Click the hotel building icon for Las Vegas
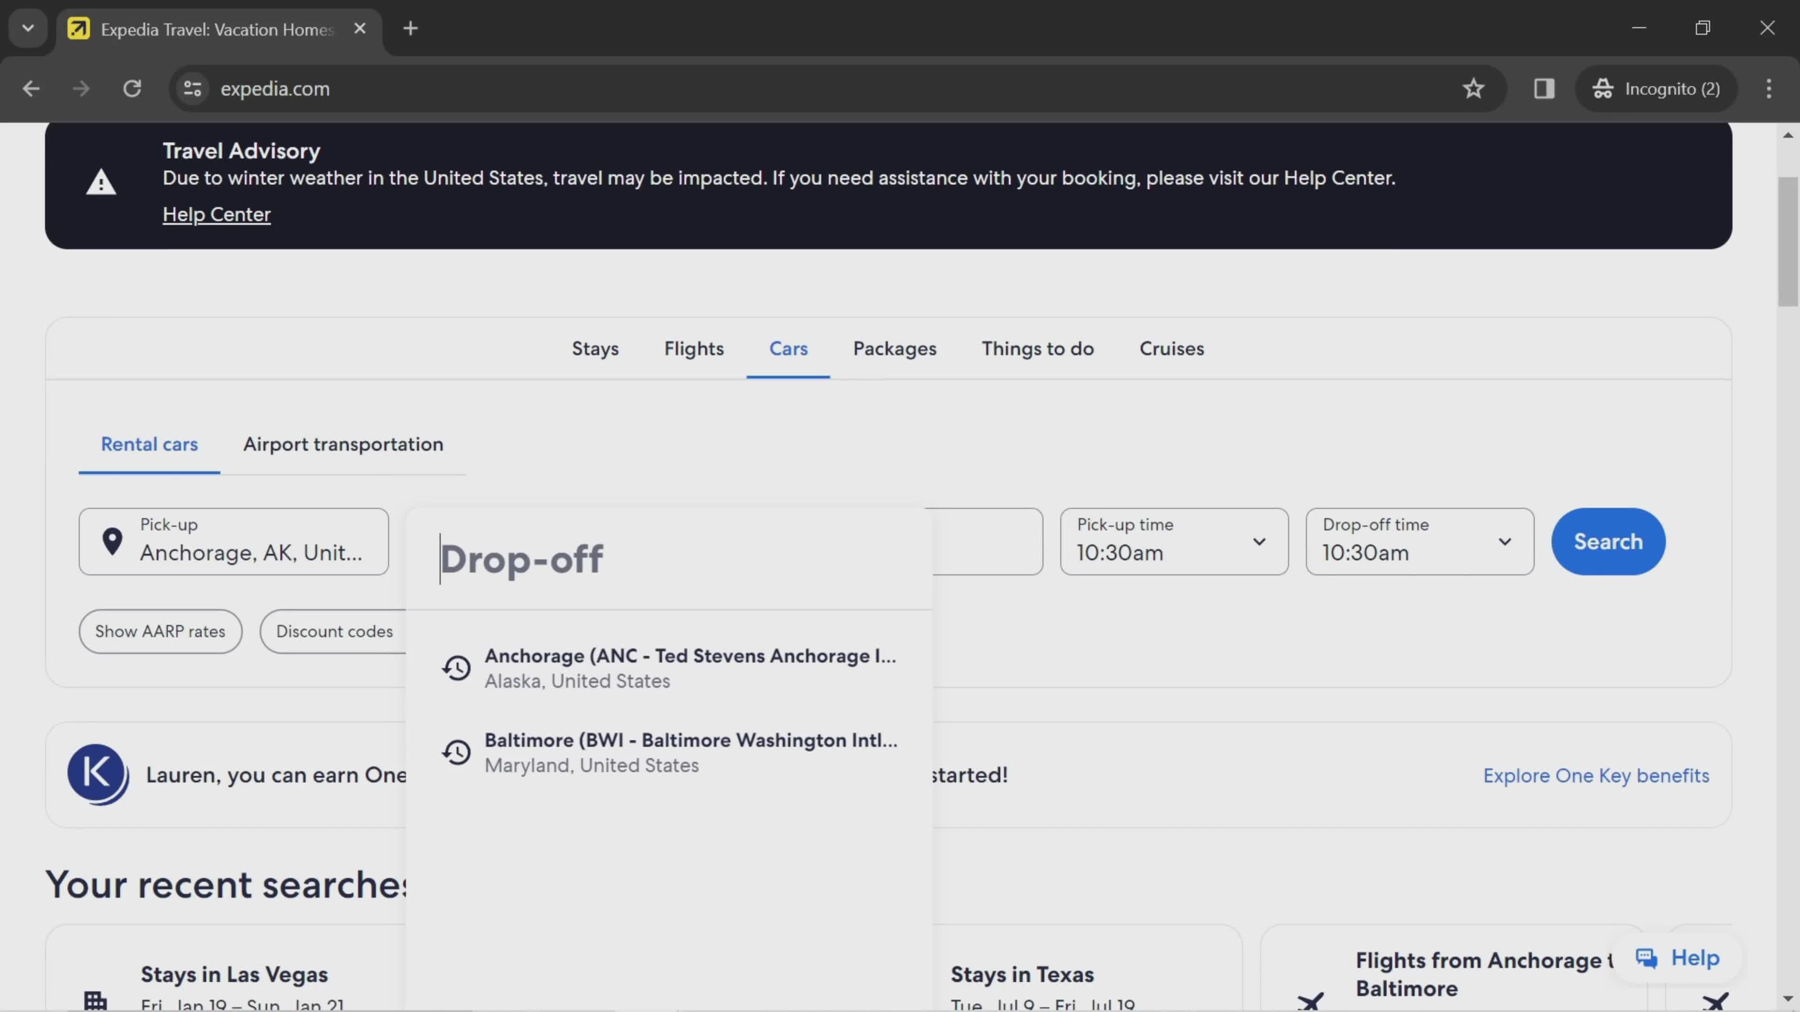 tap(96, 1000)
